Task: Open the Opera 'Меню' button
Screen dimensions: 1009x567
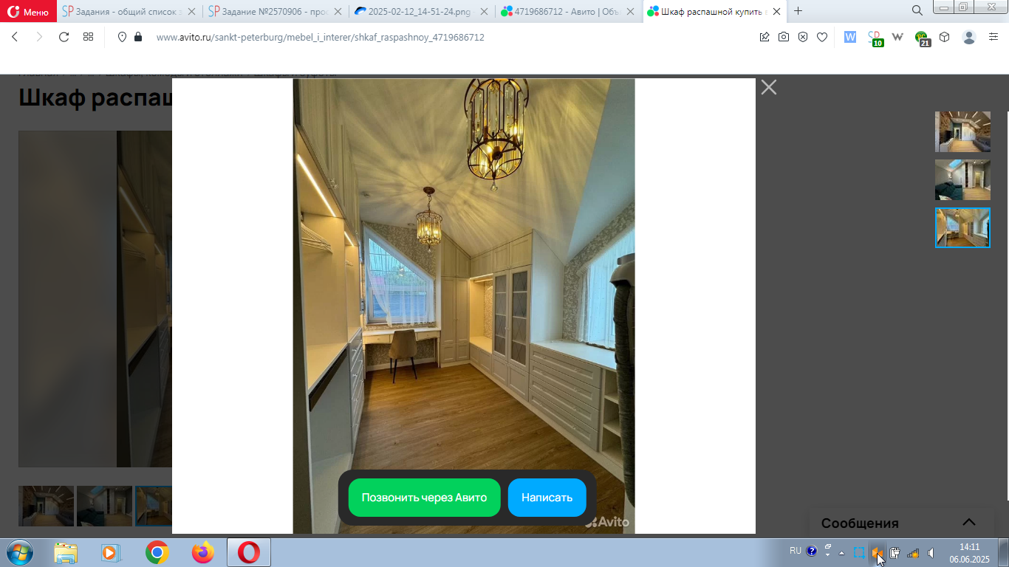Action: click(28, 11)
